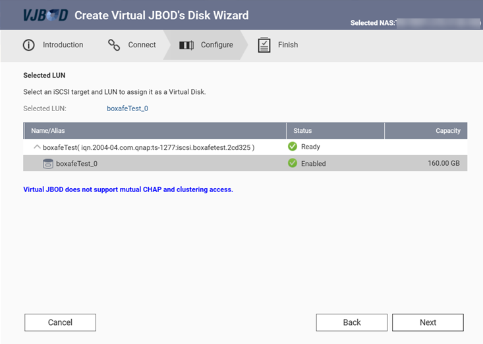The image size is (483, 344).
Task: Click the Introduction step info icon
Action: tap(29, 45)
